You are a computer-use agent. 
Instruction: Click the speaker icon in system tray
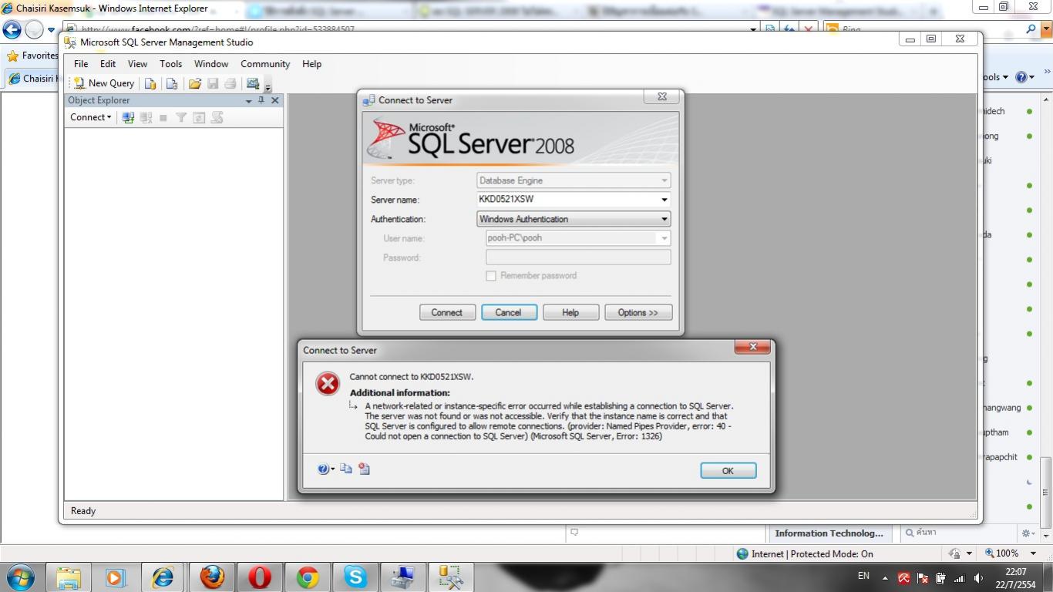[x=977, y=576]
